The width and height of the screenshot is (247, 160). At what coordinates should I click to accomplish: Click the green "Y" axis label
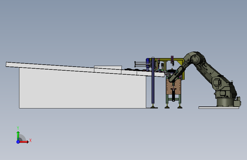click(x=18, y=128)
